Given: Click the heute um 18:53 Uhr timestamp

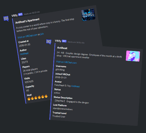Looking at the screenshot, I should pos(32,13).
